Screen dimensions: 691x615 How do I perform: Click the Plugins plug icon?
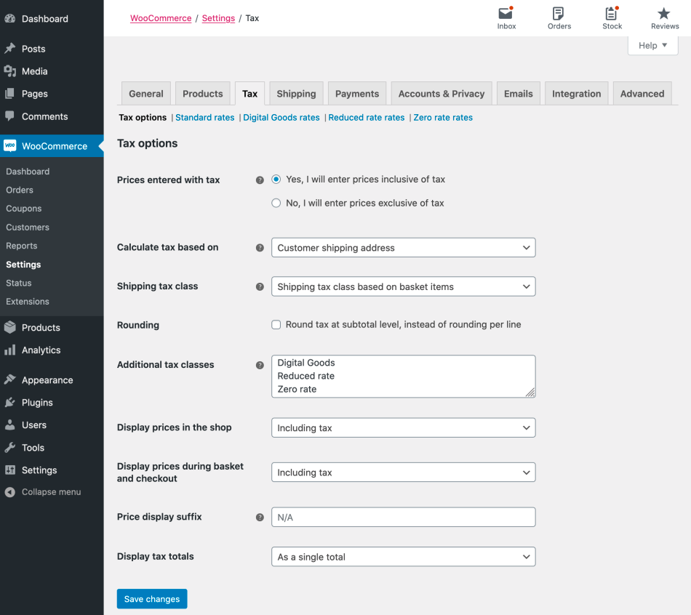tap(9, 402)
